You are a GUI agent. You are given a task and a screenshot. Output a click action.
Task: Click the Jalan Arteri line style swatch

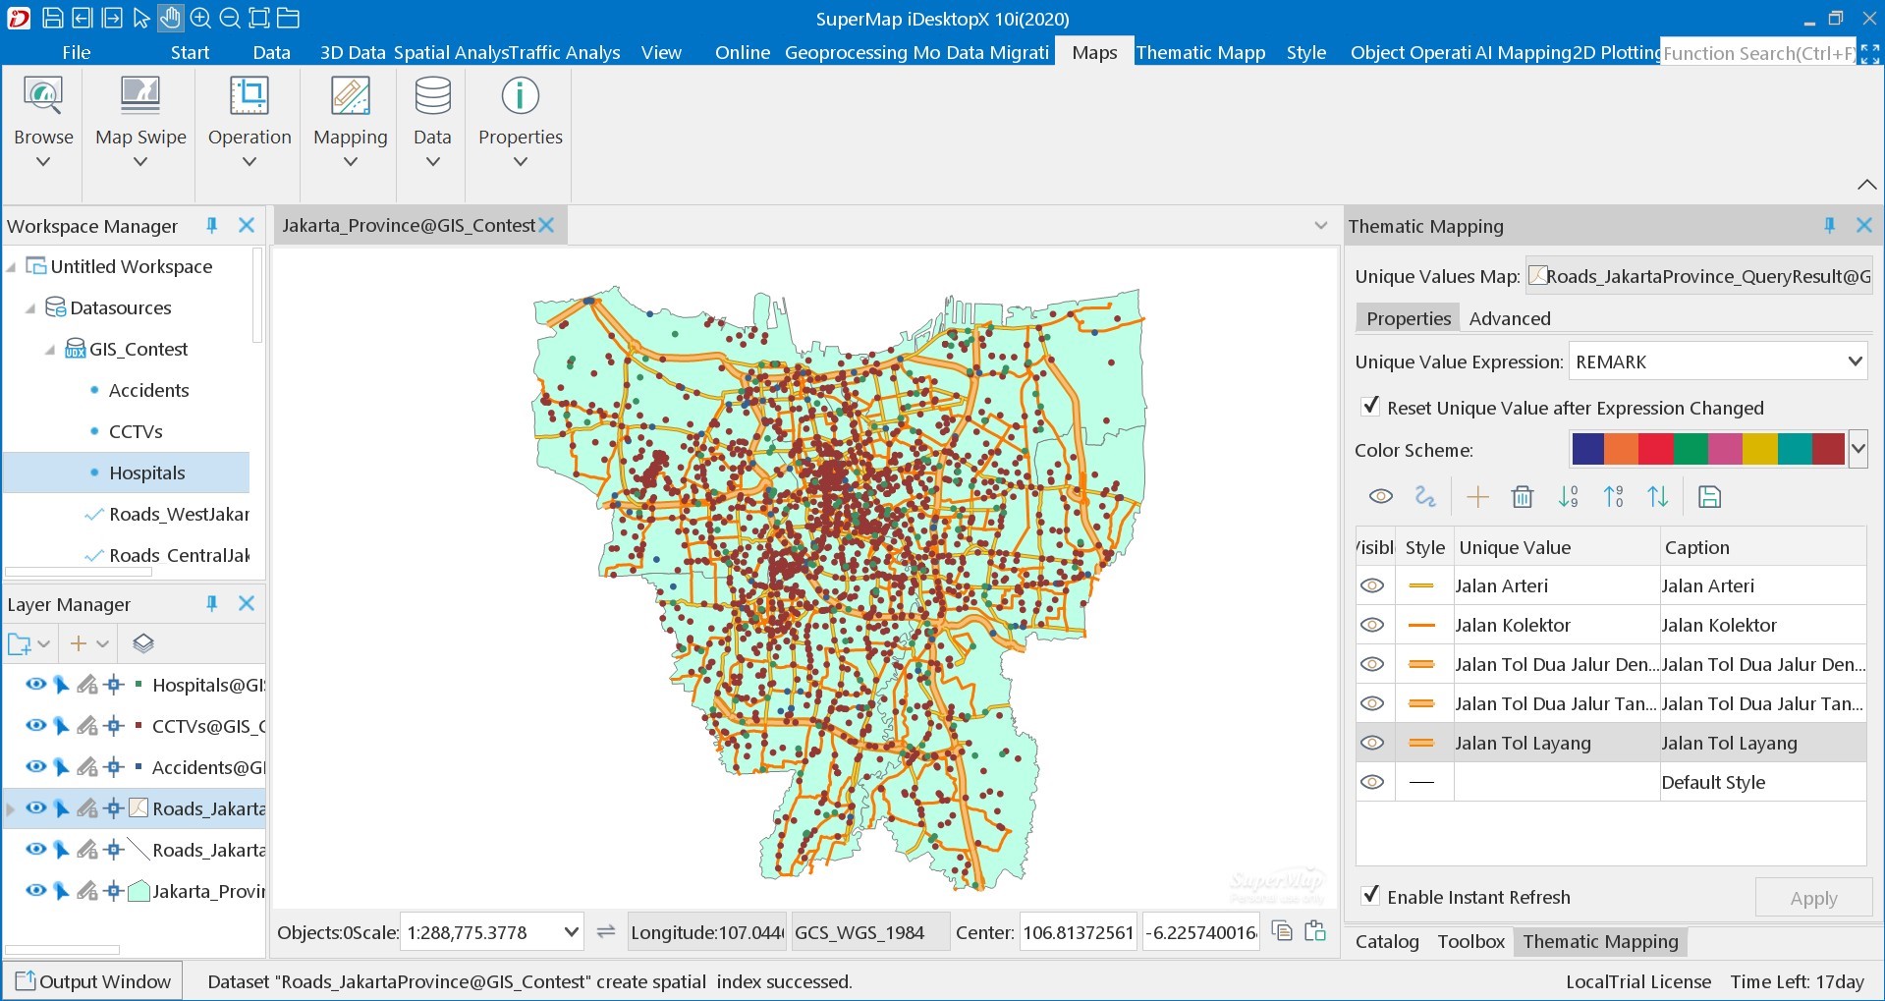[1420, 585]
